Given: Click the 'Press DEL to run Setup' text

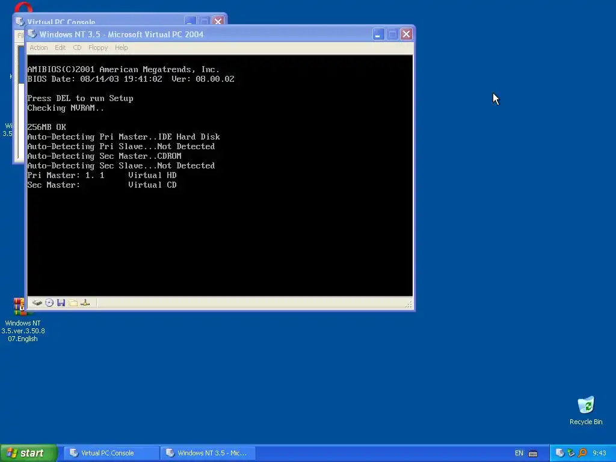Looking at the screenshot, I should click(80, 98).
